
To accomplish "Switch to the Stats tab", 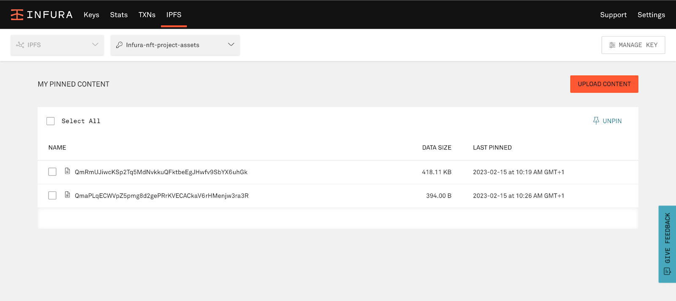I will (x=119, y=15).
